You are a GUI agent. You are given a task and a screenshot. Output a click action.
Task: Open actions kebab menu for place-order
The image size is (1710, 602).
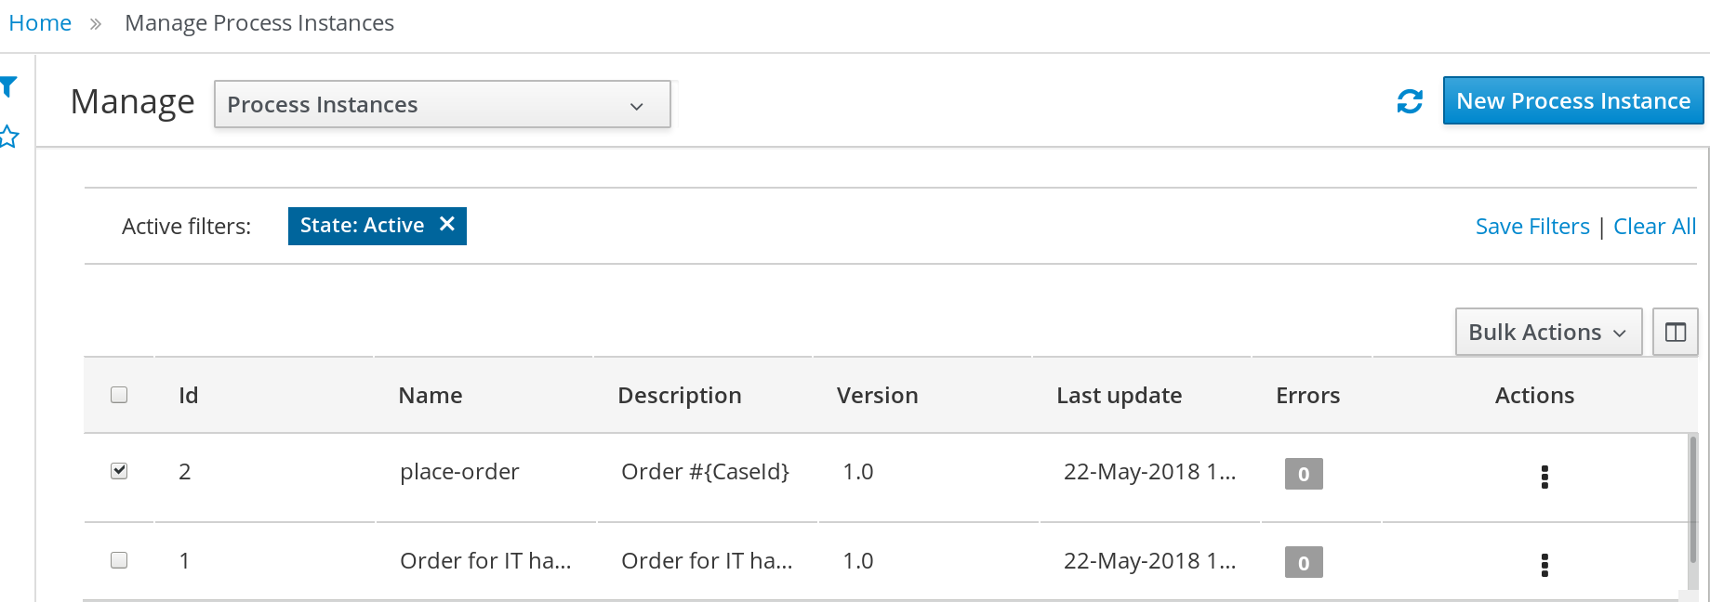coord(1544,477)
